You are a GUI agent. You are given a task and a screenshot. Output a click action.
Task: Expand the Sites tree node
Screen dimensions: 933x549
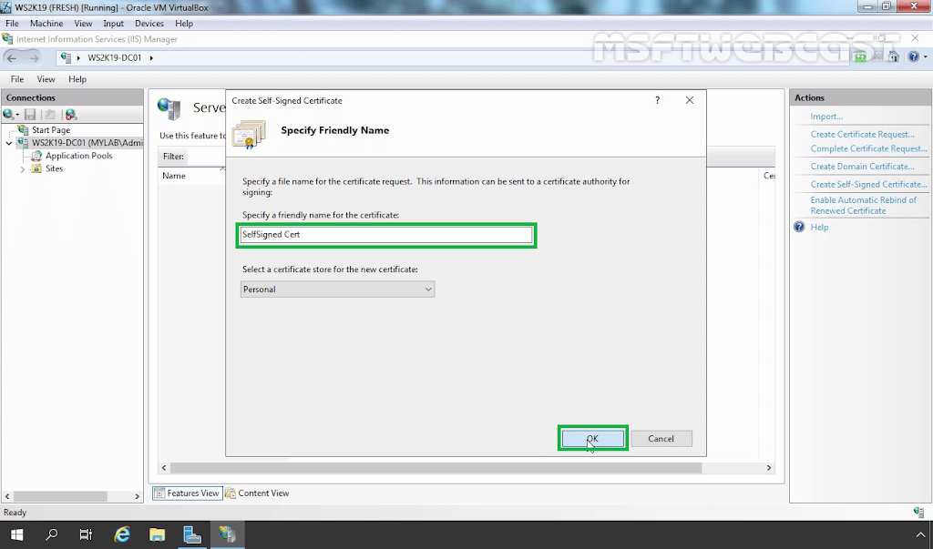[23, 169]
